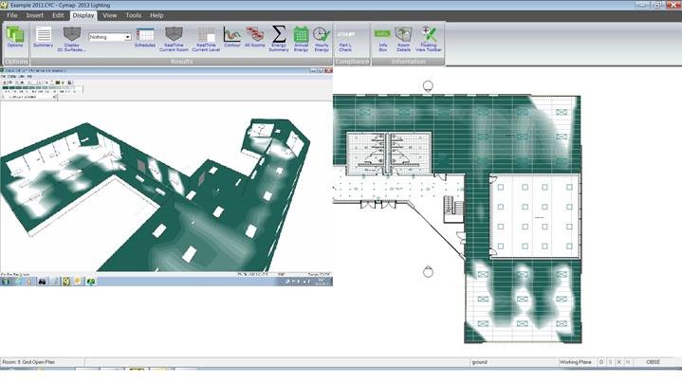Image resolution: width=682 pixels, height=384 pixels.
Task: Show the Contour results
Action: [x=231, y=37]
